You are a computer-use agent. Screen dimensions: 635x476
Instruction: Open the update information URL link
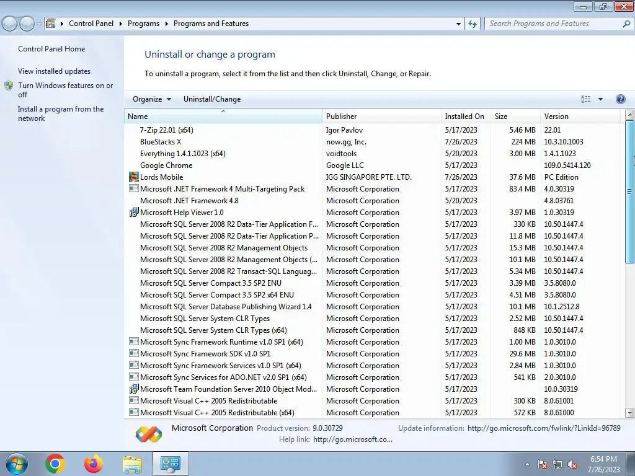tap(544, 428)
